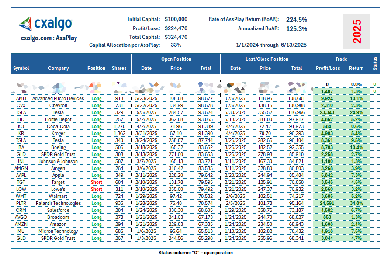Image resolution: width=391 pixels, height=263 pixels.
Task: Click the 116,966 close total cell
Action: tap(296, 112)
